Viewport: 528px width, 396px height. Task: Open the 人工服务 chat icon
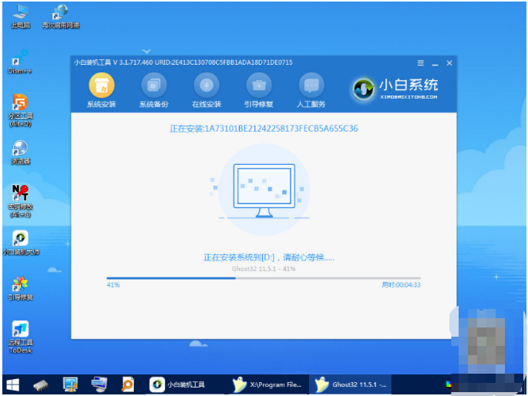point(311,86)
